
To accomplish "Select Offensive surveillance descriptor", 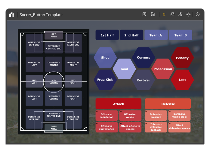I will (x=107, y=127).
